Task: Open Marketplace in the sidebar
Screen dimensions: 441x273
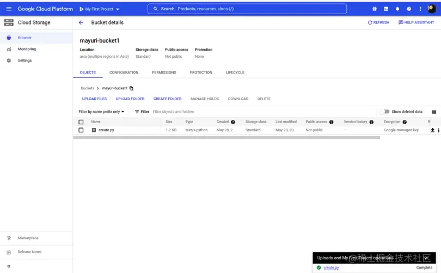Action: point(28,238)
